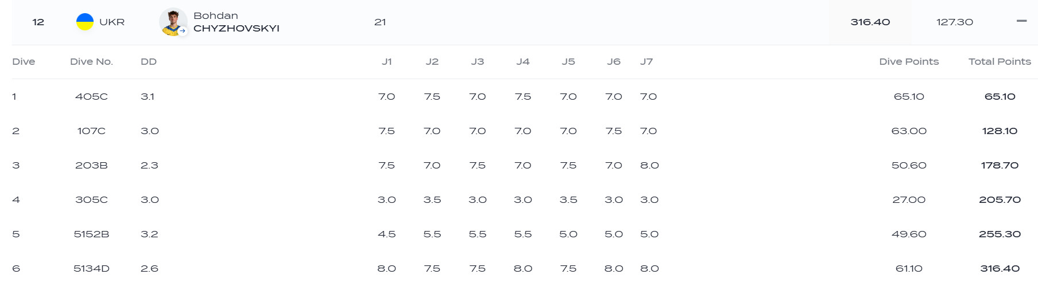
Task: Click the 27.00 dive points value
Action: click(909, 199)
